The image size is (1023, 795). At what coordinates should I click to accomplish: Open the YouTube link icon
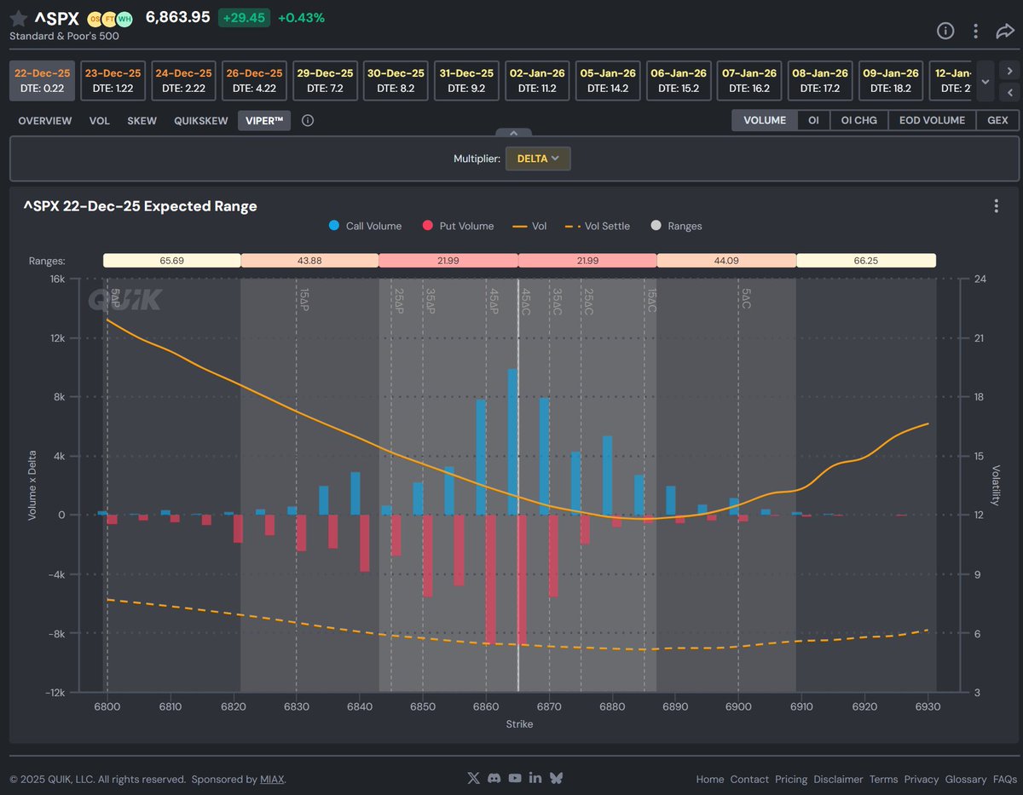point(515,778)
